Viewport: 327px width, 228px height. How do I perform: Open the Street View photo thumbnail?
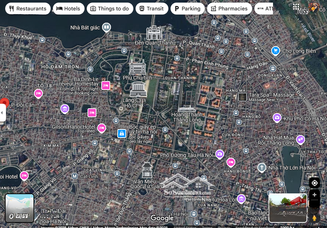click(x=288, y=208)
